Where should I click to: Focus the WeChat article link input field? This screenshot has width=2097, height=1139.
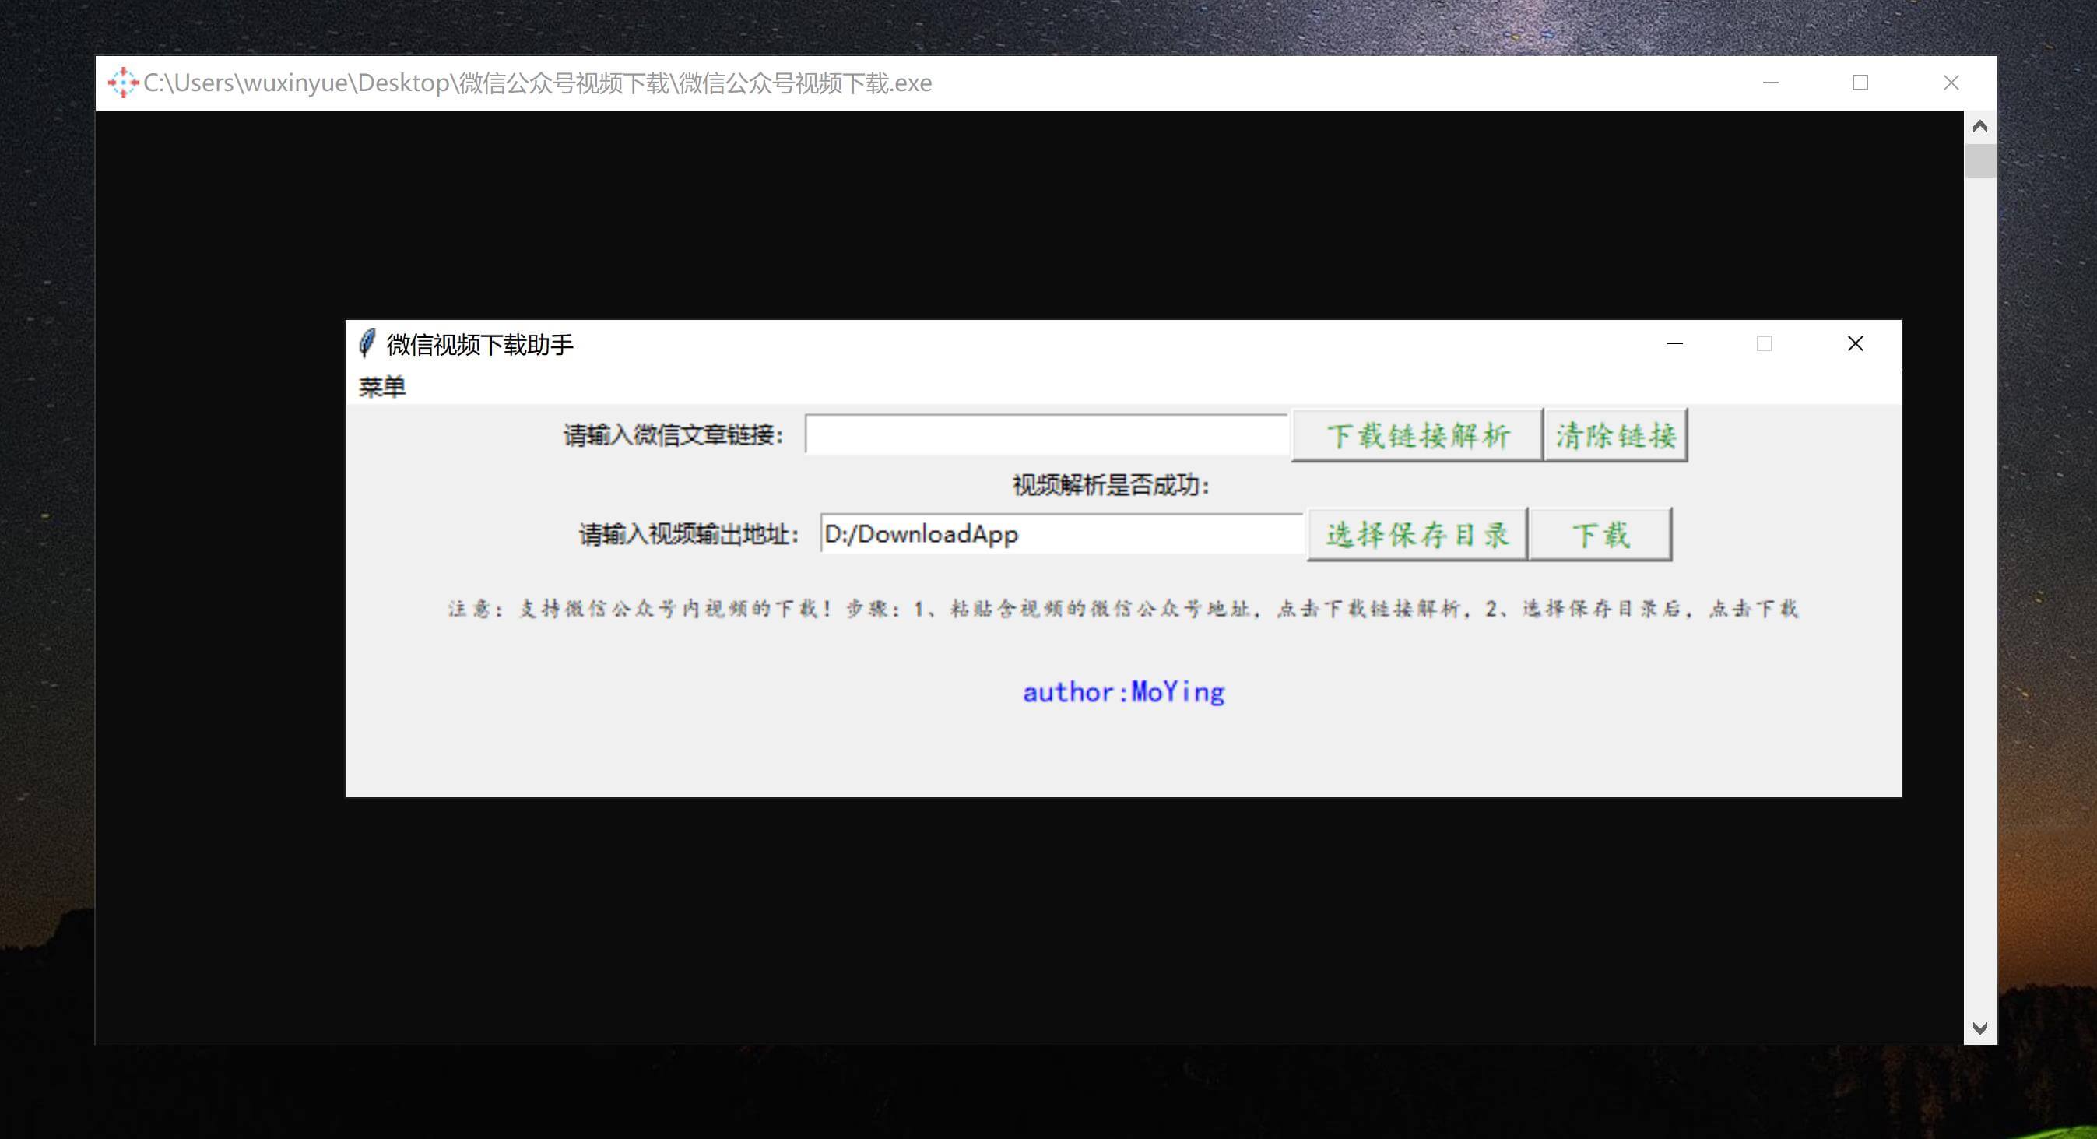(1046, 434)
